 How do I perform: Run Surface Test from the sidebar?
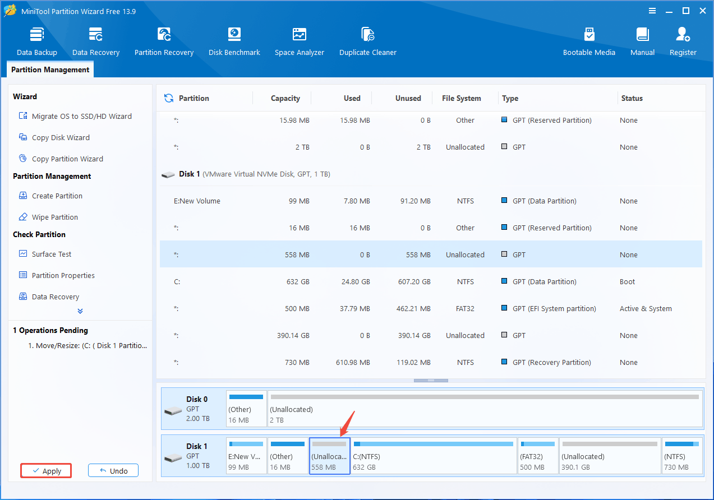coord(45,254)
